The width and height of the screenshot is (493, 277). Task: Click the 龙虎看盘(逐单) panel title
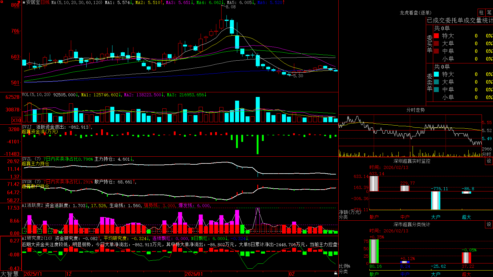coord(415,13)
